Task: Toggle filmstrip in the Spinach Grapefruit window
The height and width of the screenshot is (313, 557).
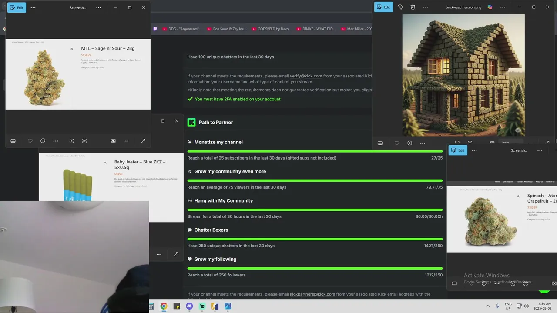Action: click(x=454, y=283)
